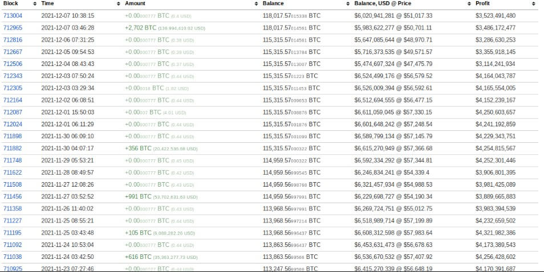Click the Amount column header
544x272 pixels.
click(x=135, y=3)
